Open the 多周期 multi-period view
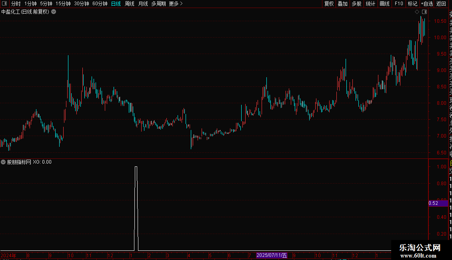Screen dimensions: 452x260 158,4
